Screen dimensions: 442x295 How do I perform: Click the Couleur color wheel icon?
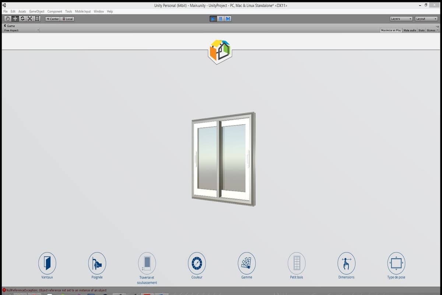[x=197, y=263]
